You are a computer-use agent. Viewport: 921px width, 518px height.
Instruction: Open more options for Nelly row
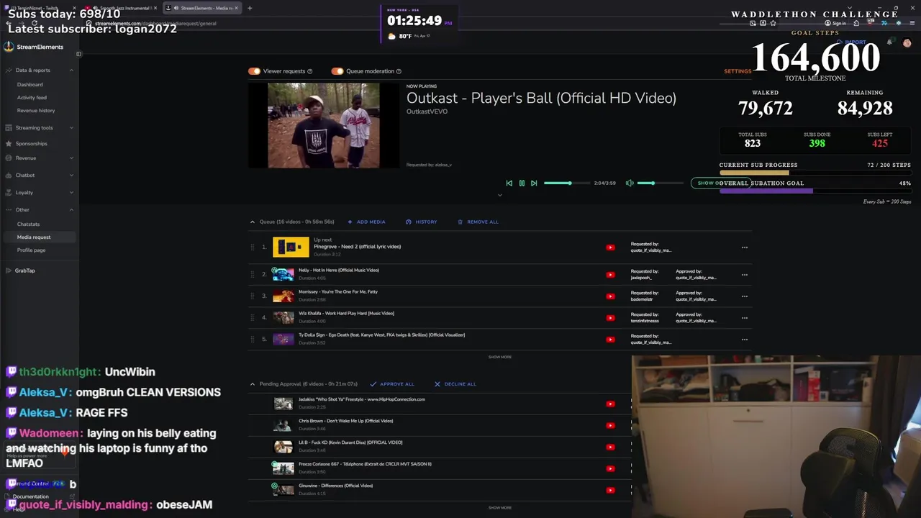click(x=745, y=275)
